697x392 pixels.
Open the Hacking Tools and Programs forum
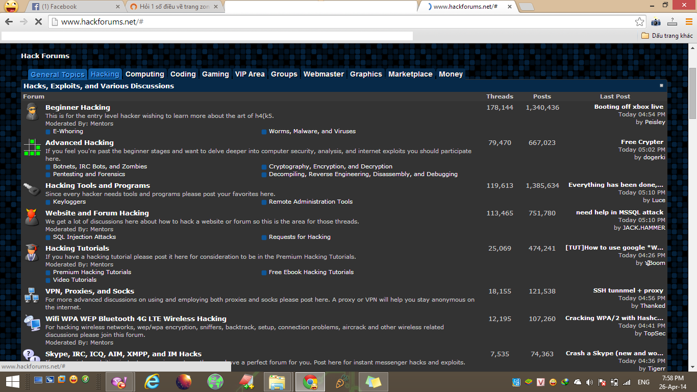[97, 185]
